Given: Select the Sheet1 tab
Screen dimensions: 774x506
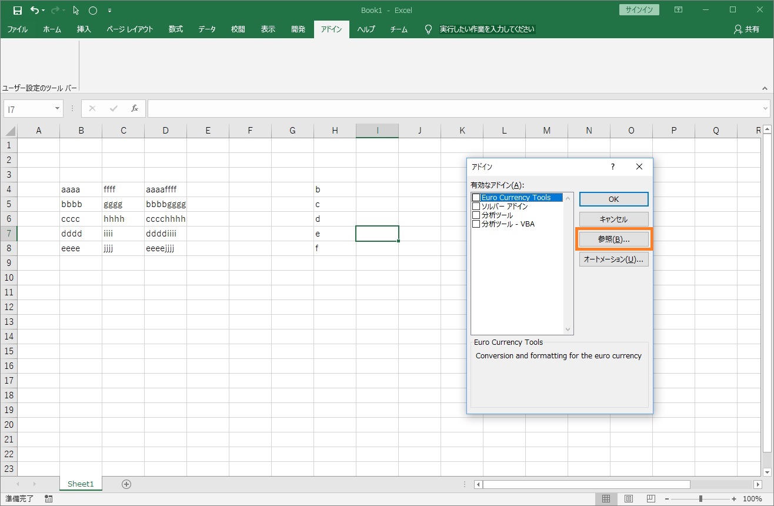Looking at the screenshot, I should 81,484.
